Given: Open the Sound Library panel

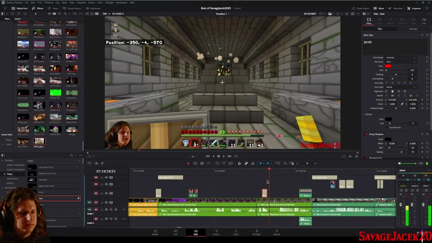Looking at the screenshot, I should [72, 8].
